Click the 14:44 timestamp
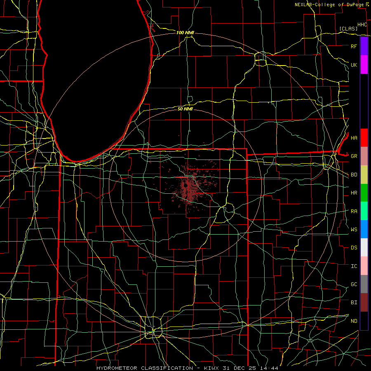Viewport: 371px width, 371px height. click(270, 368)
